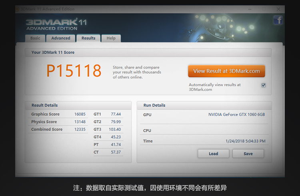Click the 3DMark 11 Advanced Edition logo
Image resolution: width=300 pixels, height=196 pixels.
point(56,24)
